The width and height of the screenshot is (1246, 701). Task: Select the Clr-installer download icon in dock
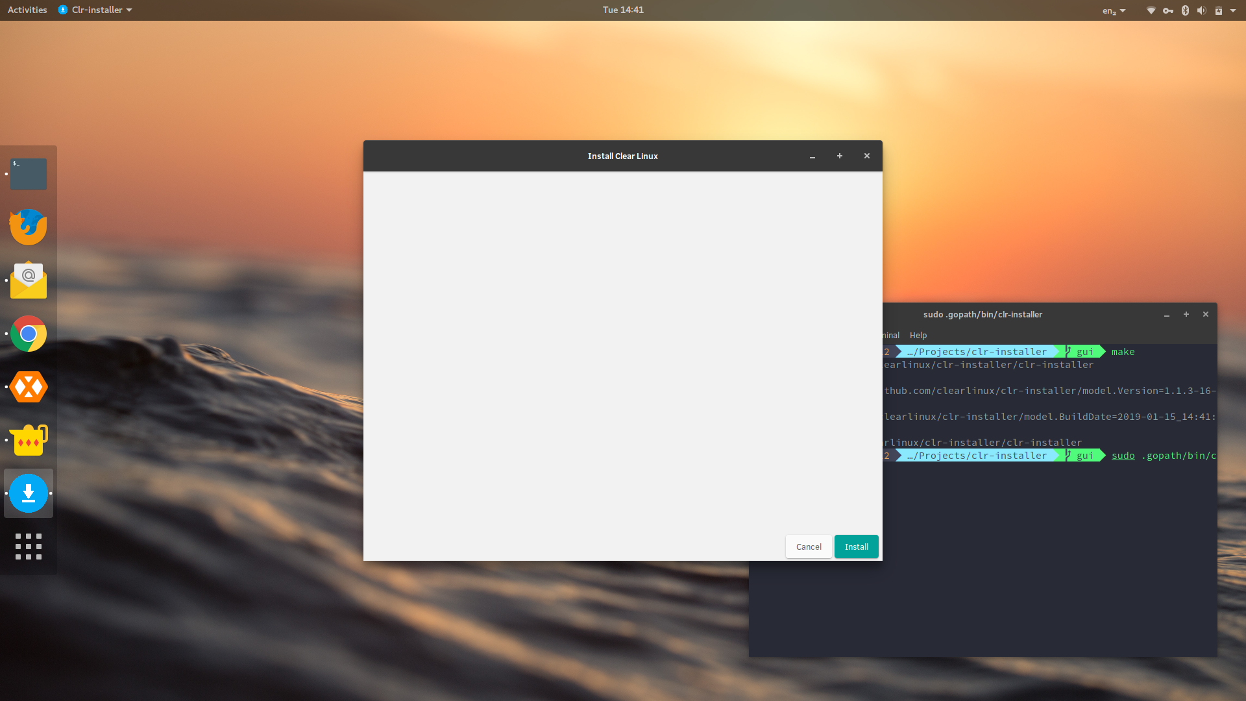coord(29,493)
